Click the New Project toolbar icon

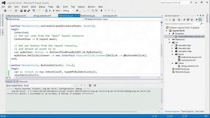pyautogui.click(x=16, y=11)
